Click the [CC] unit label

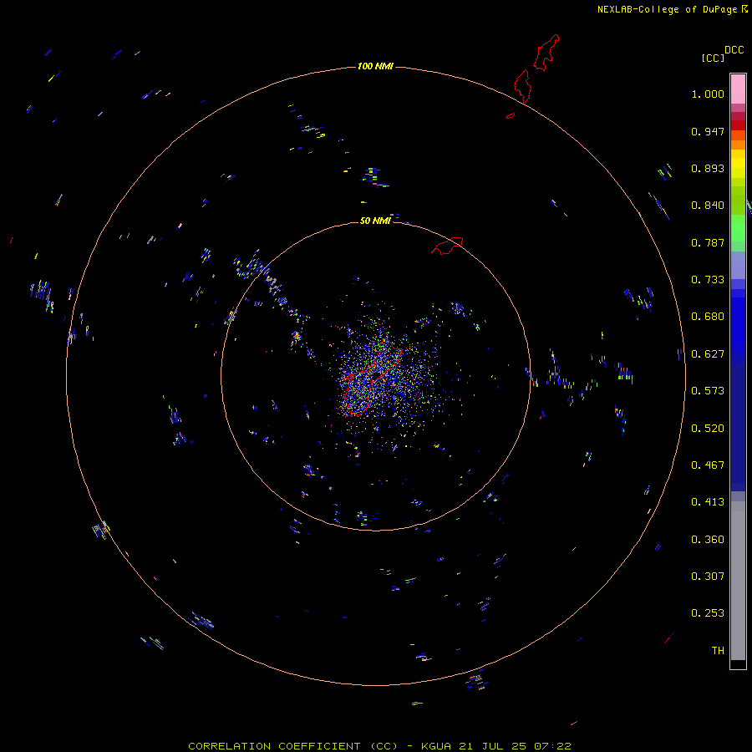pyautogui.click(x=713, y=58)
